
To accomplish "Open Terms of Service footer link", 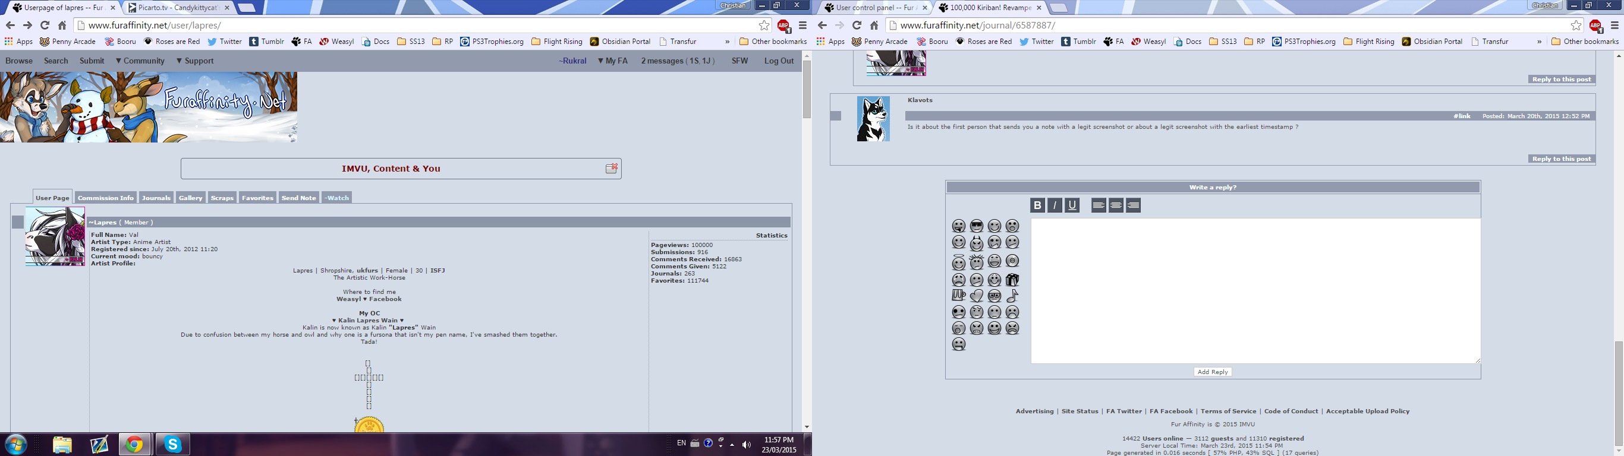I will [x=1228, y=411].
